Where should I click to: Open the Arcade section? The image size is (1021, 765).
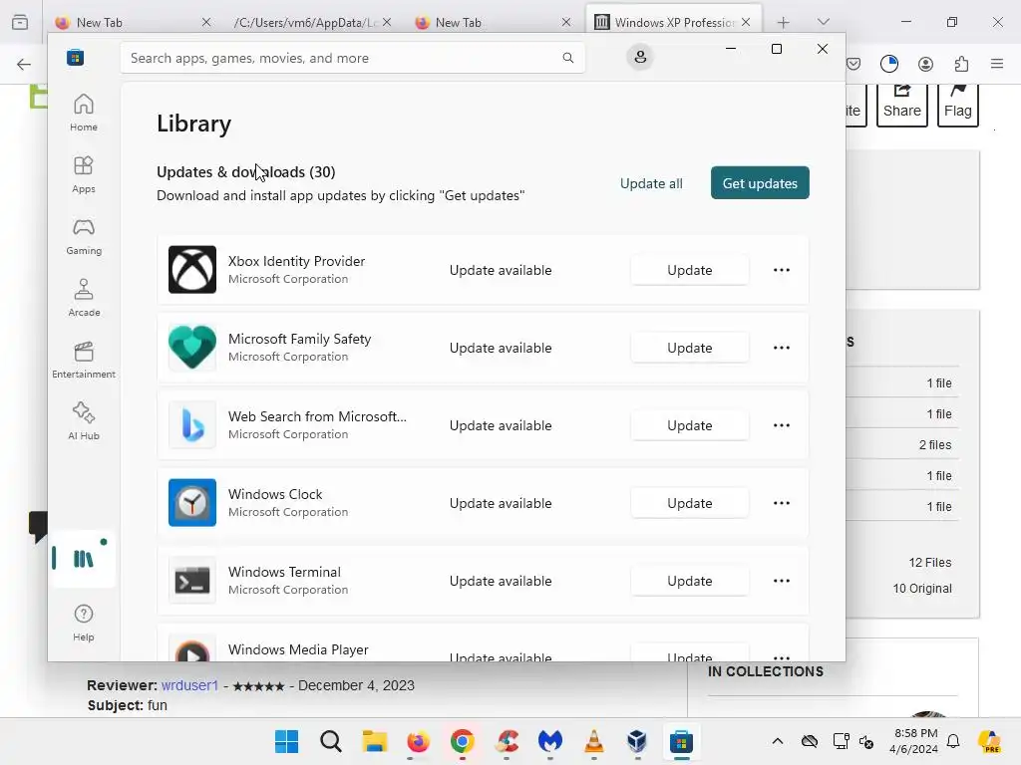pos(84,297)
